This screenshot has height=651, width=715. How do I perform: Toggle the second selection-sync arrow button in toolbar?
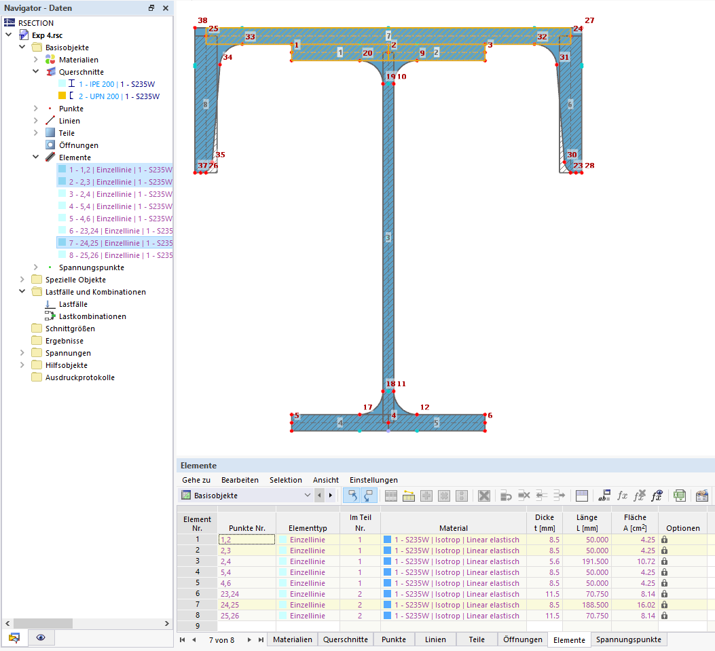click(x=370, y=496)
